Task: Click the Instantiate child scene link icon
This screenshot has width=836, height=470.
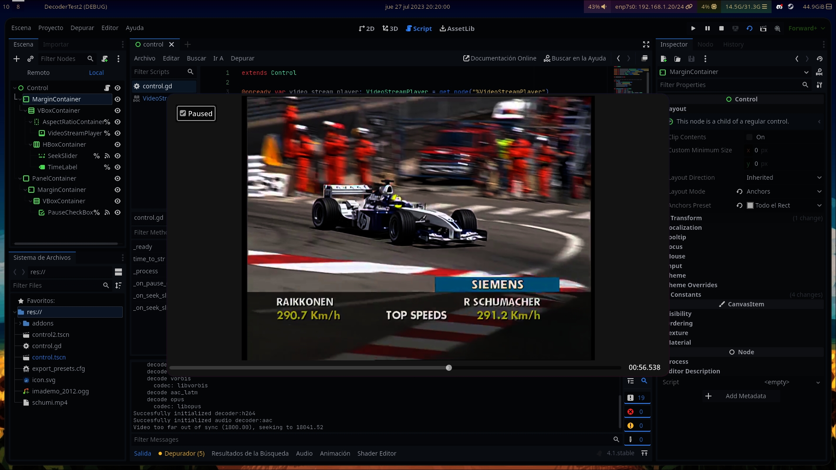Action: coord(30,59)
